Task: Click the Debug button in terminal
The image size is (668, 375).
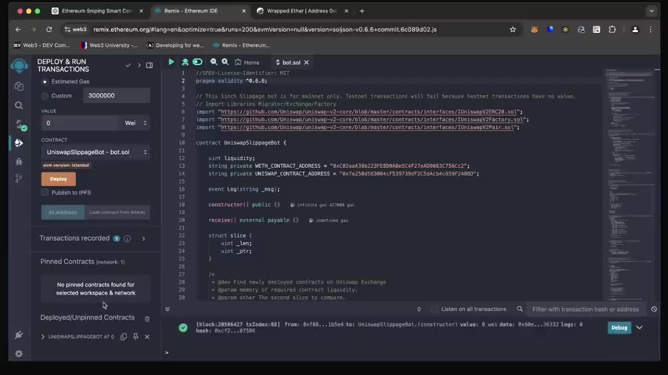Action: (x=619, y=328)
